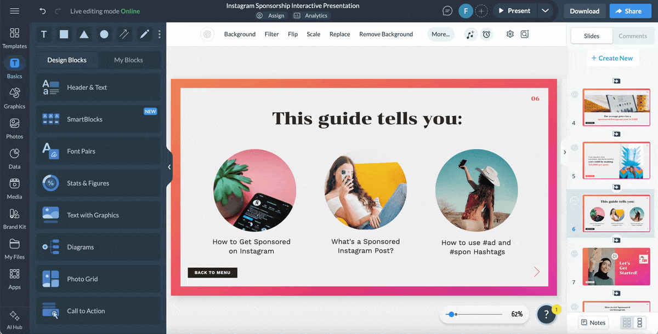Open Templates in left sidebar
This screenshot has height=334, width=658.
[15, 38]
